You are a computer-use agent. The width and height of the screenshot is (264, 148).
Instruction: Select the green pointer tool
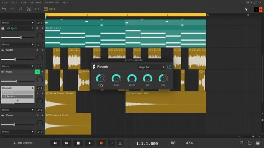pos(21,9)
